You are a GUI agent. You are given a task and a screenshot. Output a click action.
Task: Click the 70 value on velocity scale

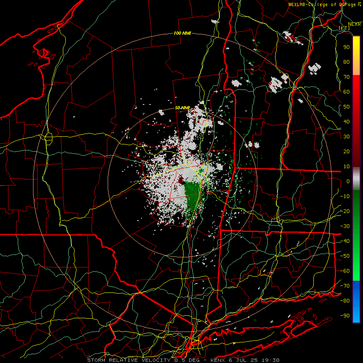coord(346,77)
